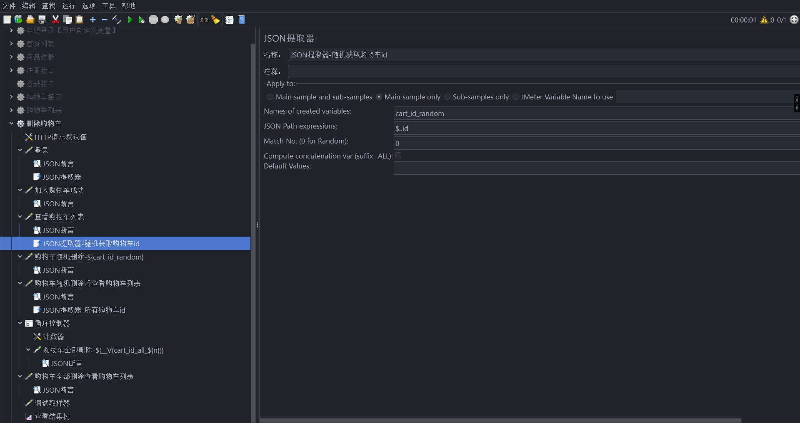Screen dimensions: 800x423
Task: Click the Stop test icon
Action: coord(153,20)
